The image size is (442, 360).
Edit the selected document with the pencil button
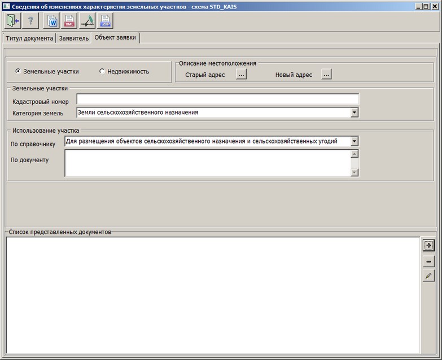428,276
